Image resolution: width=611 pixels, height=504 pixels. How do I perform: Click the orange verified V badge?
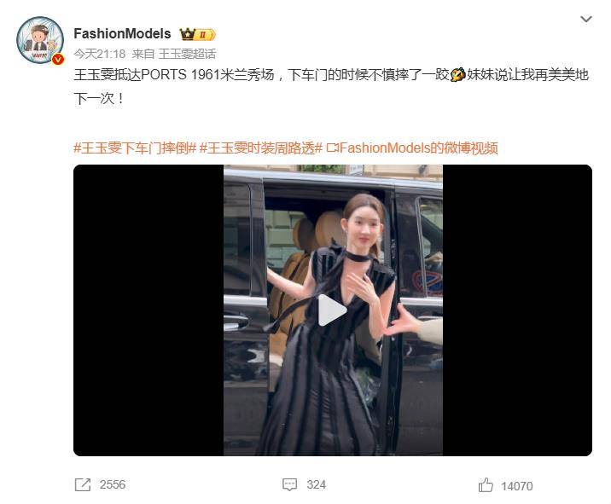coord(58,59)
